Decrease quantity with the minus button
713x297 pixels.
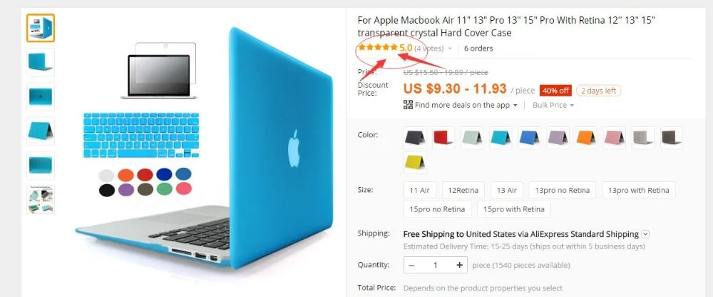click(x=411, y=265)
